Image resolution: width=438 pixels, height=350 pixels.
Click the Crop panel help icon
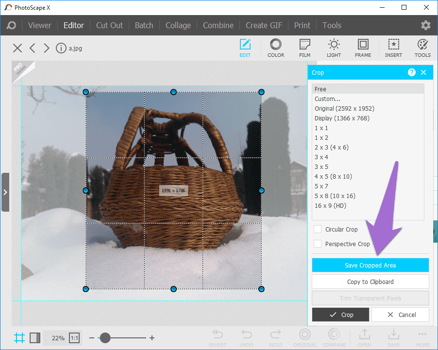point(411,72)
